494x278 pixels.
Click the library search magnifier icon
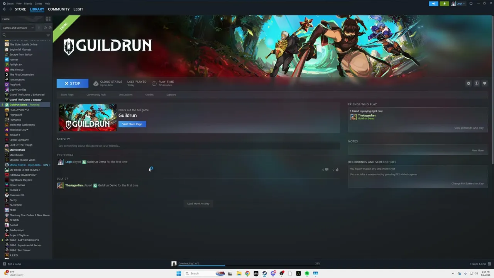point(4,35)
